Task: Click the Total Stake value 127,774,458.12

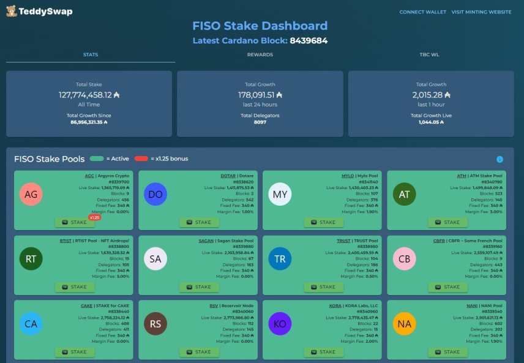Action: click(x=89, y=95)
